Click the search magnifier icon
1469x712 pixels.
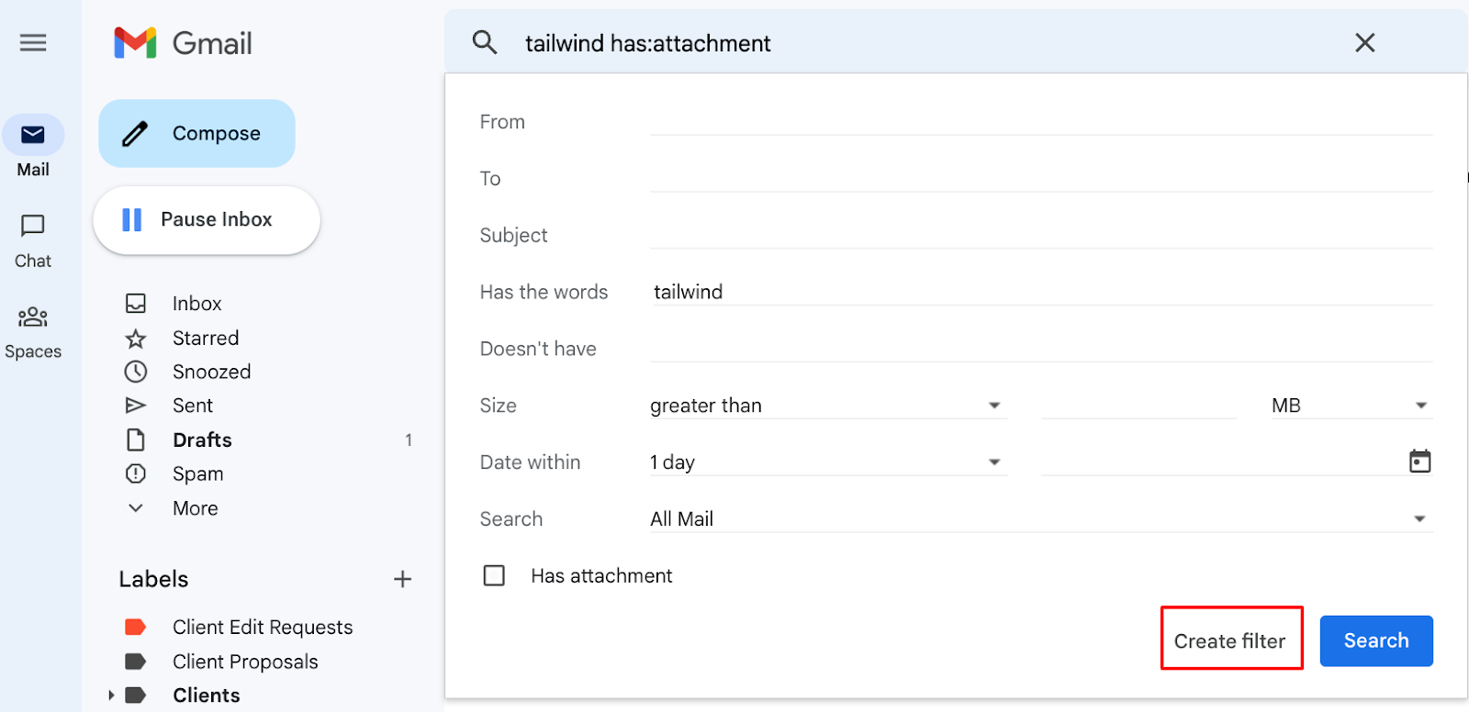point(485,42)
